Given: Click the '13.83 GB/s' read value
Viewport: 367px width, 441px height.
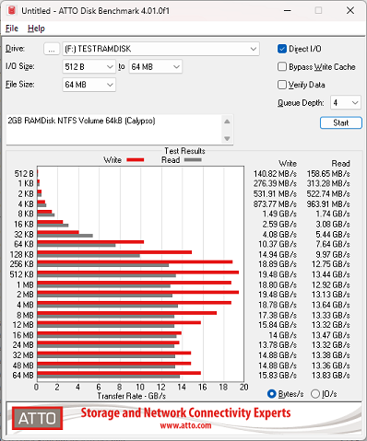Looking at the screenshot, I should (x=331, y=376).
